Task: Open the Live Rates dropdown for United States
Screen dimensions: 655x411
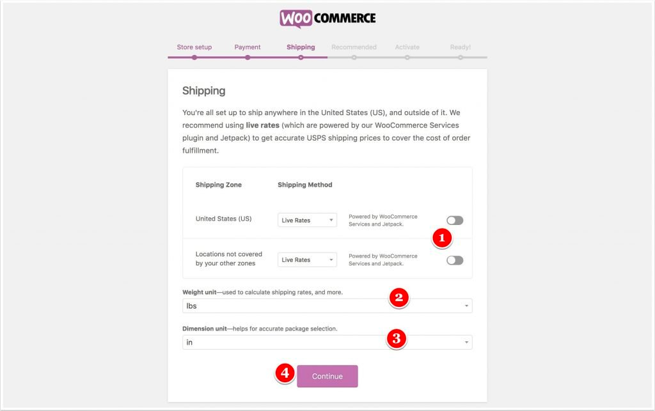Action: click(x=307, y=220)
